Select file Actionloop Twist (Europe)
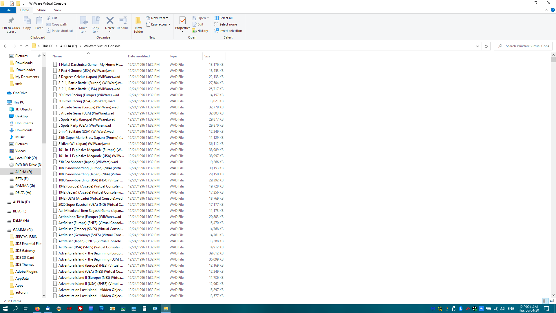Viewport: 556px width, 313px height. [x=90, y=217]
